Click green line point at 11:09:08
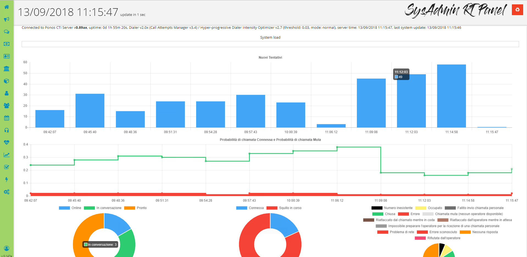 (x=381, y=173)
